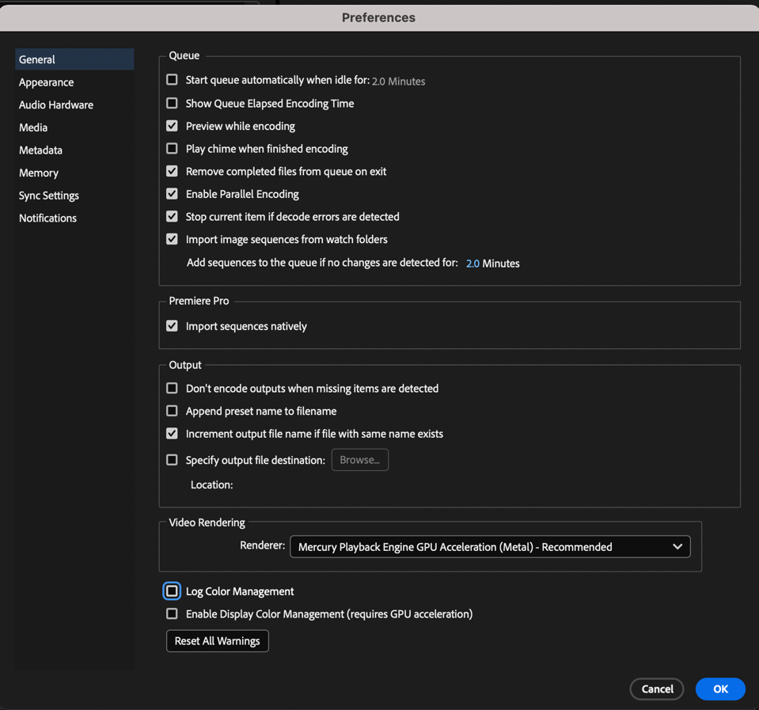Disable Enable Parallel Encoding

[172, 194]
